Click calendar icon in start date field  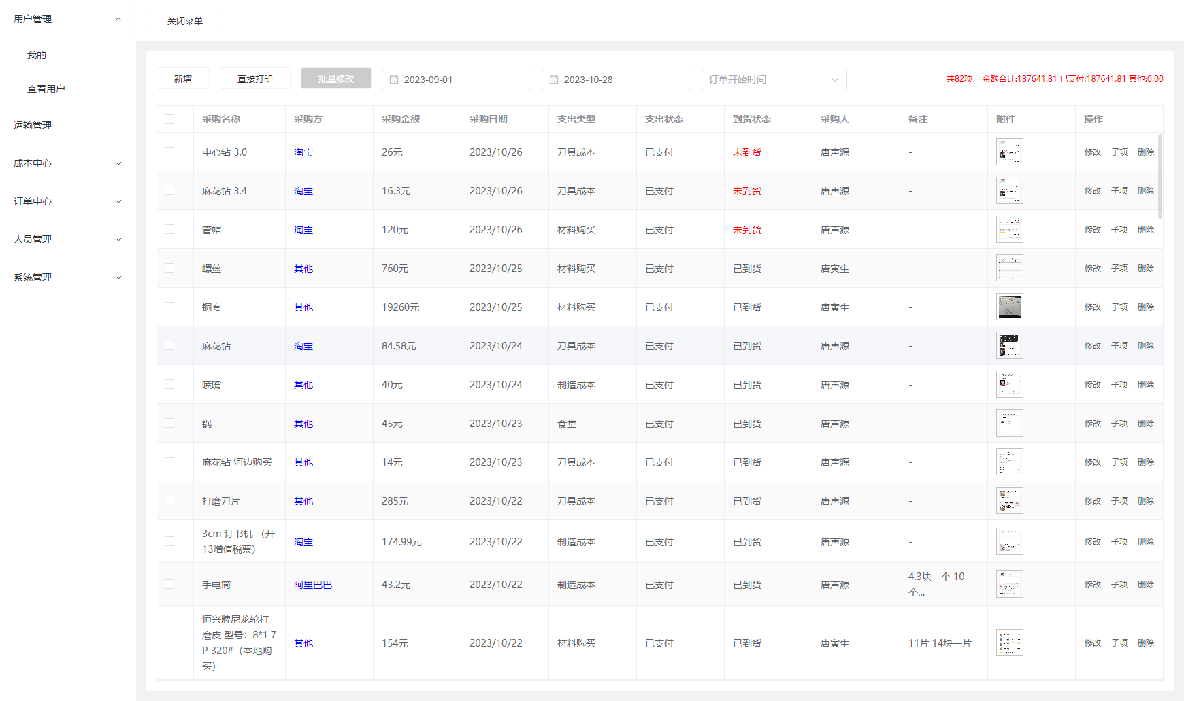click(394, 80)
